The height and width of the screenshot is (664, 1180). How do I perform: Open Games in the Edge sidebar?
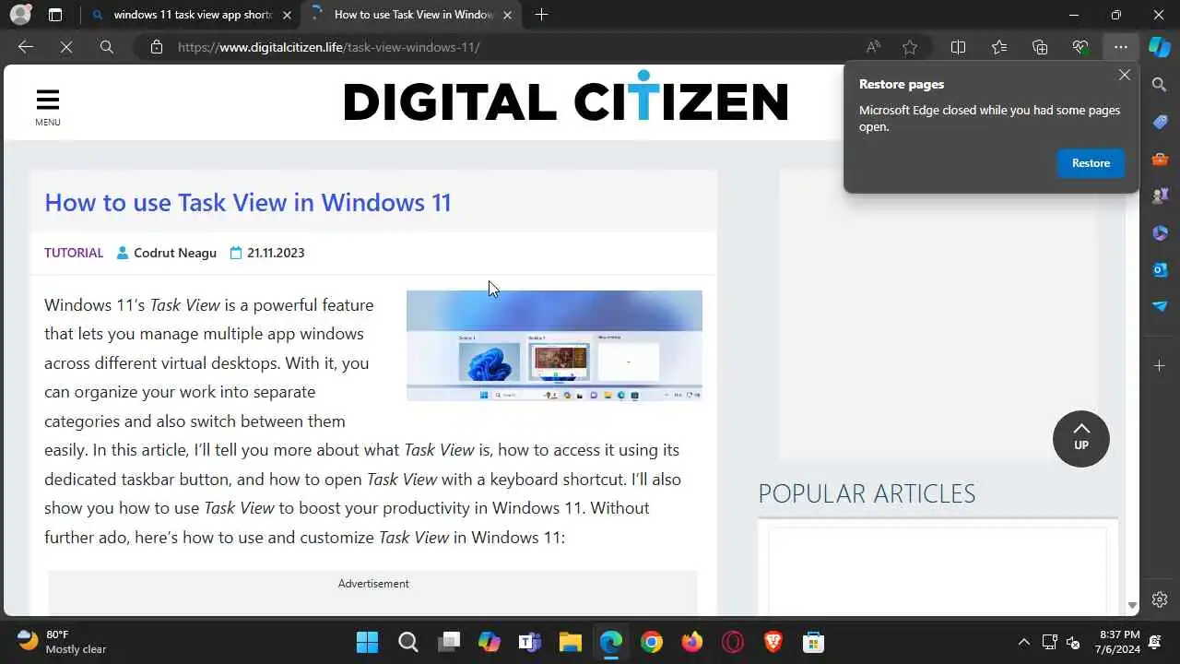coord(1160,196)
